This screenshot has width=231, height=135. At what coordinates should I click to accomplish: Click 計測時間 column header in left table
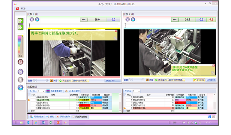74,95
